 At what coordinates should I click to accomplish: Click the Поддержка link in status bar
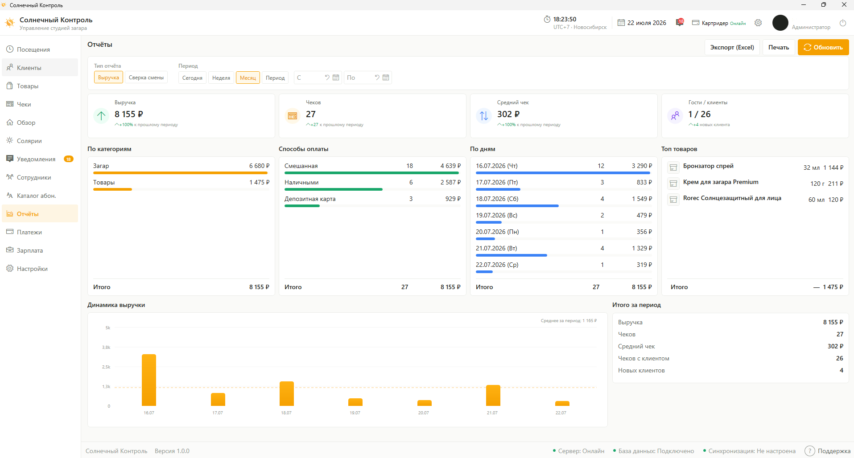pos(834,451)
